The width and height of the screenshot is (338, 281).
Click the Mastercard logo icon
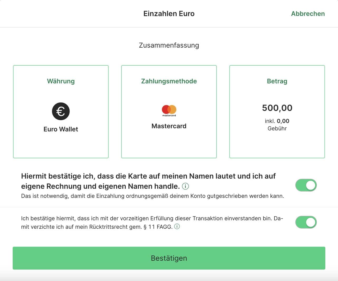169,110
